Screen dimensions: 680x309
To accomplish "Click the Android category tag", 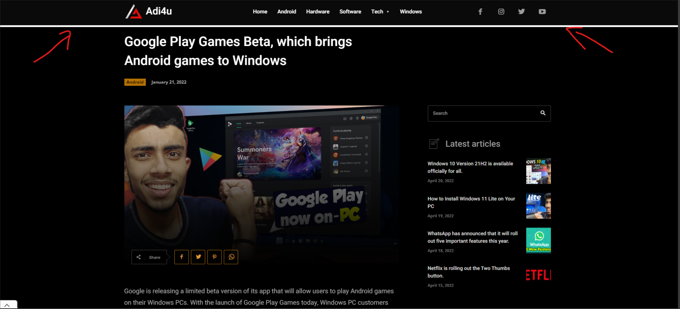I will pos(135,82).
